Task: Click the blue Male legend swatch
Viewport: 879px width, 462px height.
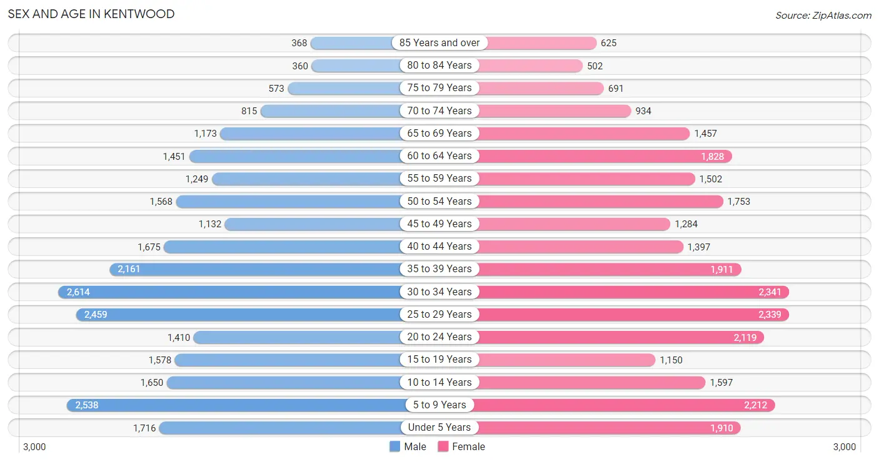Action: point(394,446)
